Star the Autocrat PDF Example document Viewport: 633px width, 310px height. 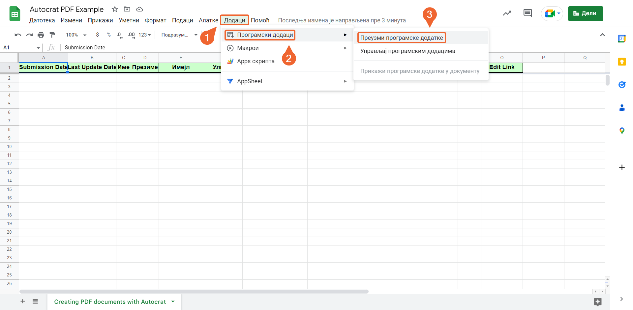click(x=115, y=9)
